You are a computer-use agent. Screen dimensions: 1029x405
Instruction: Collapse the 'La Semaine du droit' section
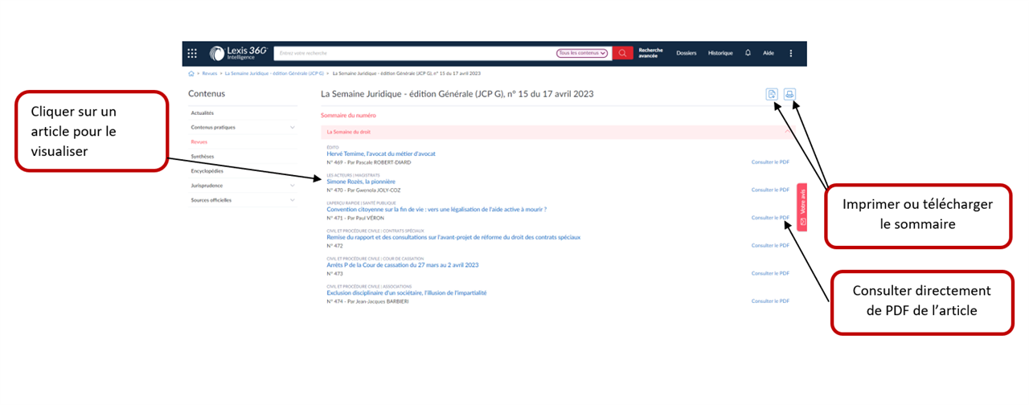(x=787, y=131)
